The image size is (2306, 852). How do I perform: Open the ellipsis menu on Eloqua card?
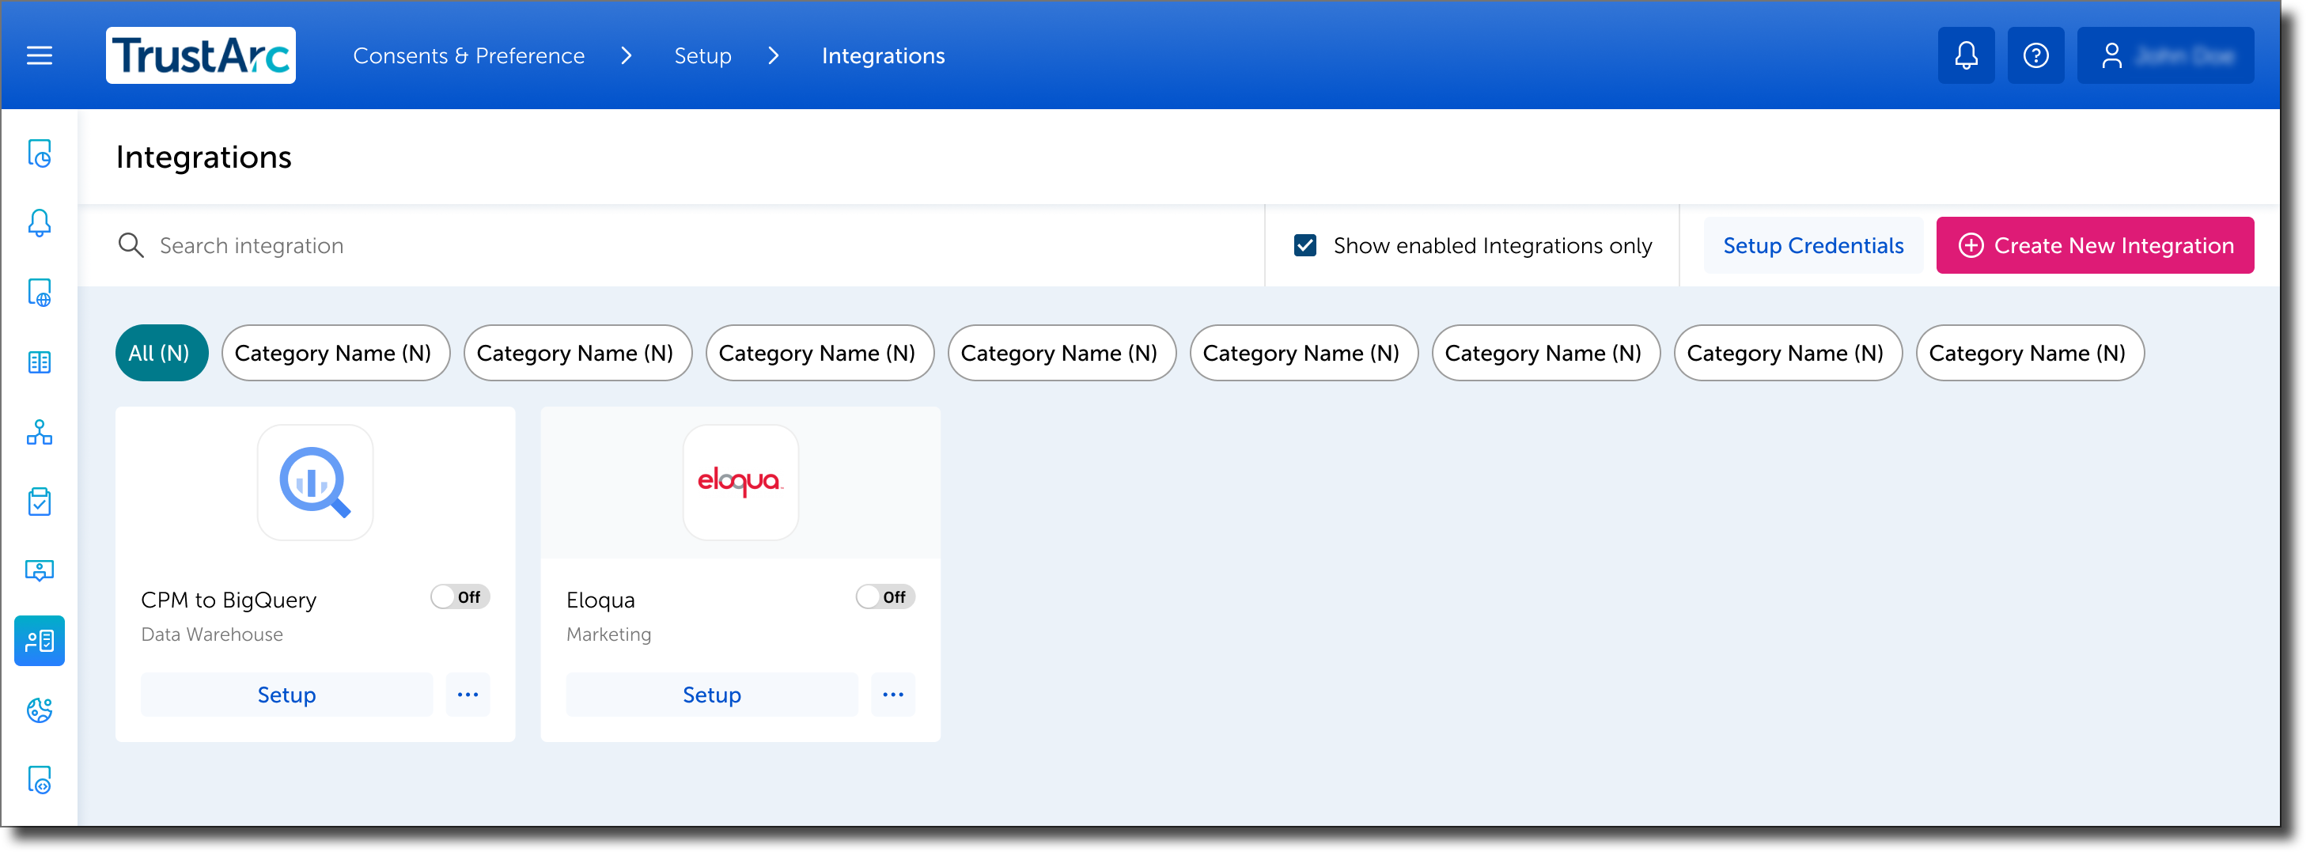click(892, 695)
